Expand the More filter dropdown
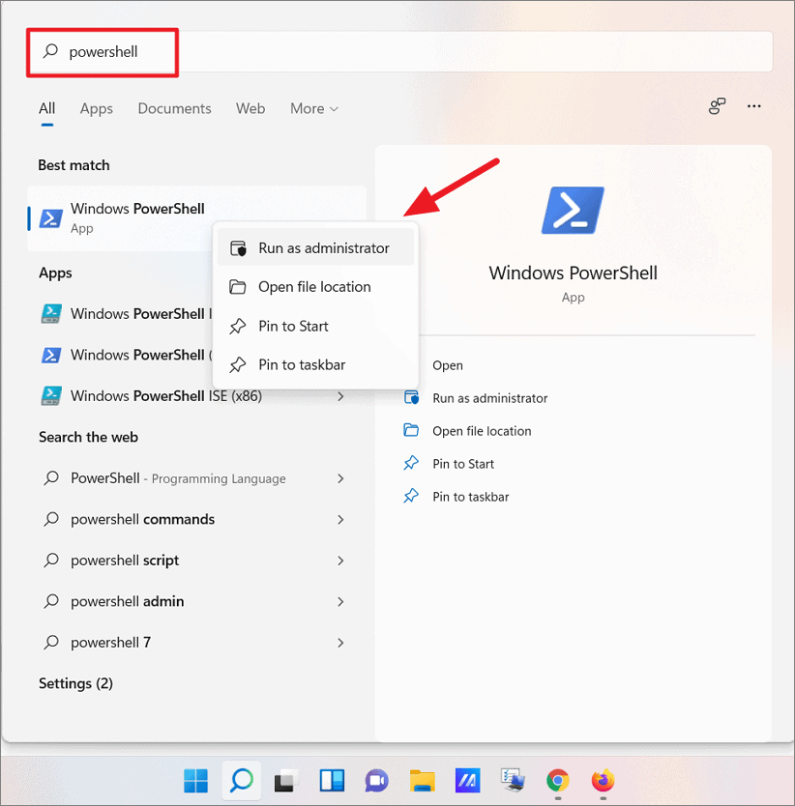795x806 pixels. coord(312,108)
